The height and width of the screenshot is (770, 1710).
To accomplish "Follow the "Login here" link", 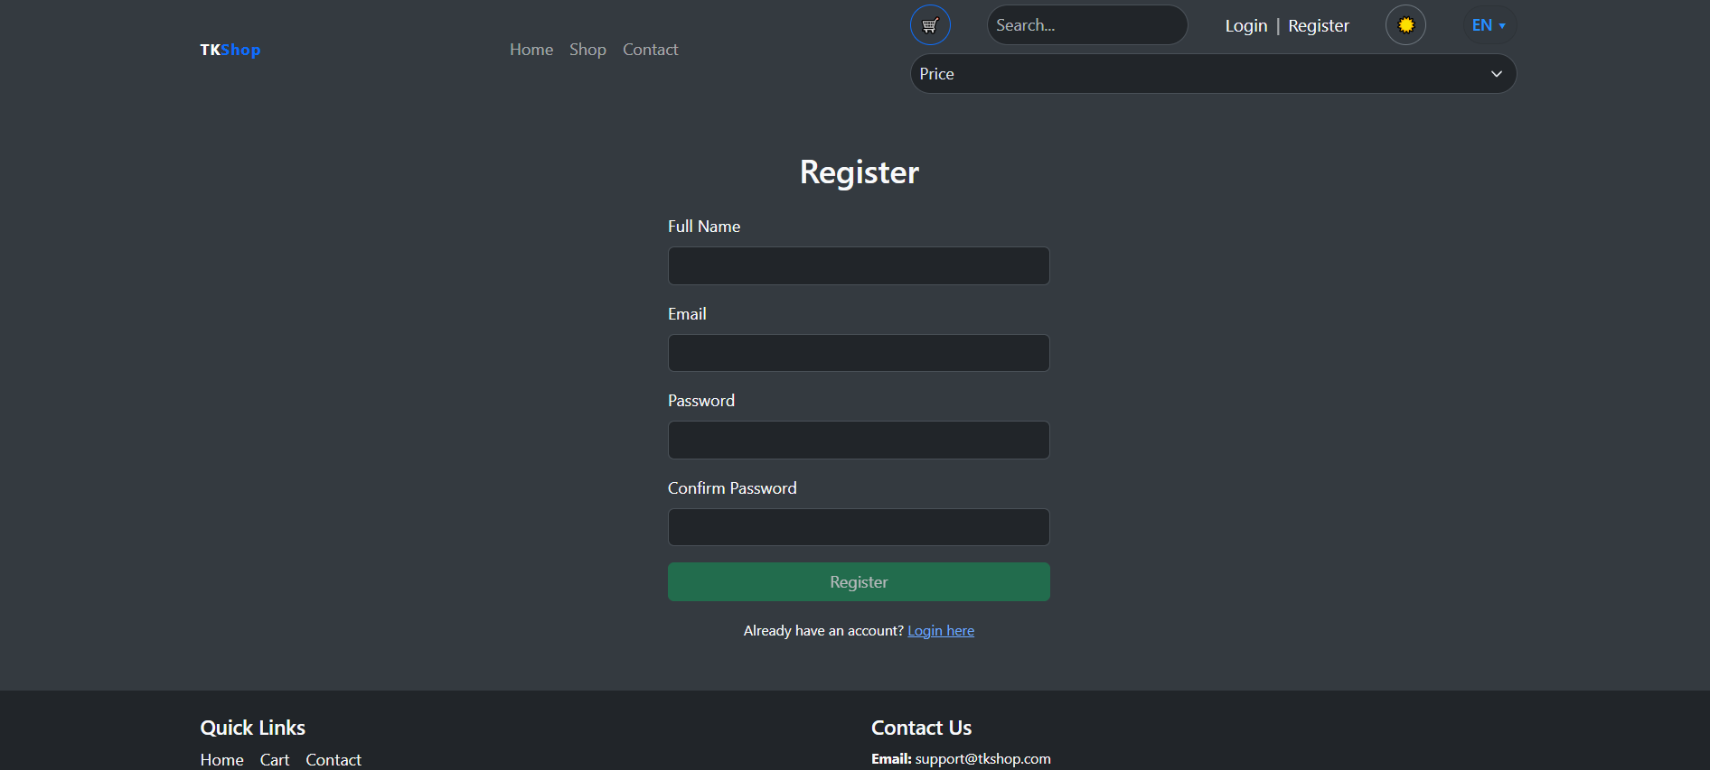I will tap(940, 631).
